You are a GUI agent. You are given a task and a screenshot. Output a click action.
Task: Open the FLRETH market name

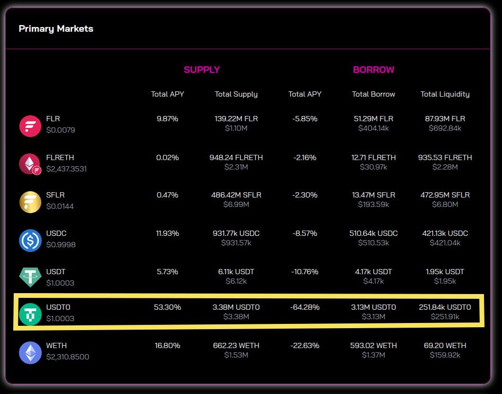click(x=60, y=158)
